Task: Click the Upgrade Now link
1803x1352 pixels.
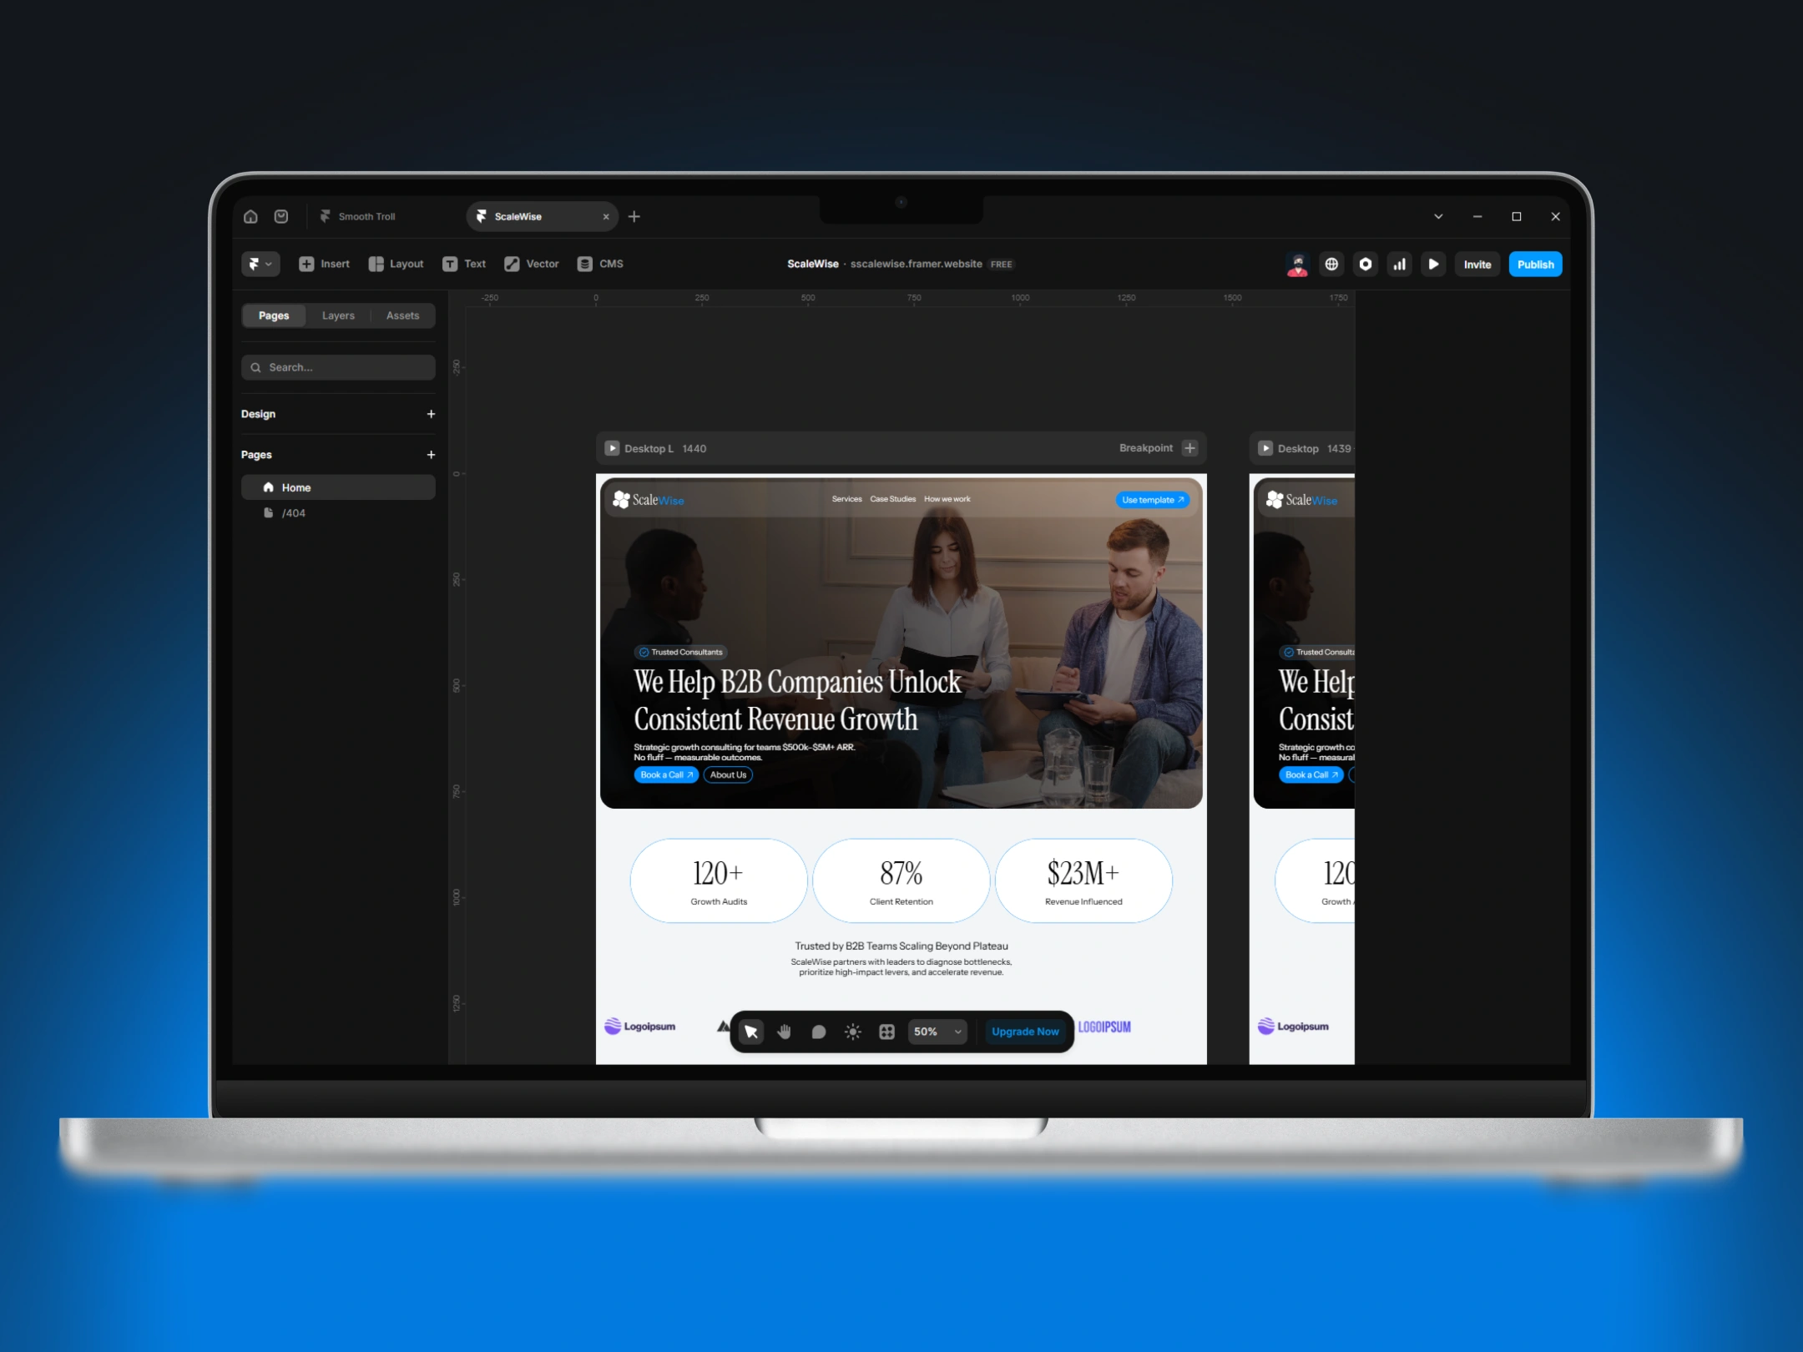Action: [1025, 1032]
